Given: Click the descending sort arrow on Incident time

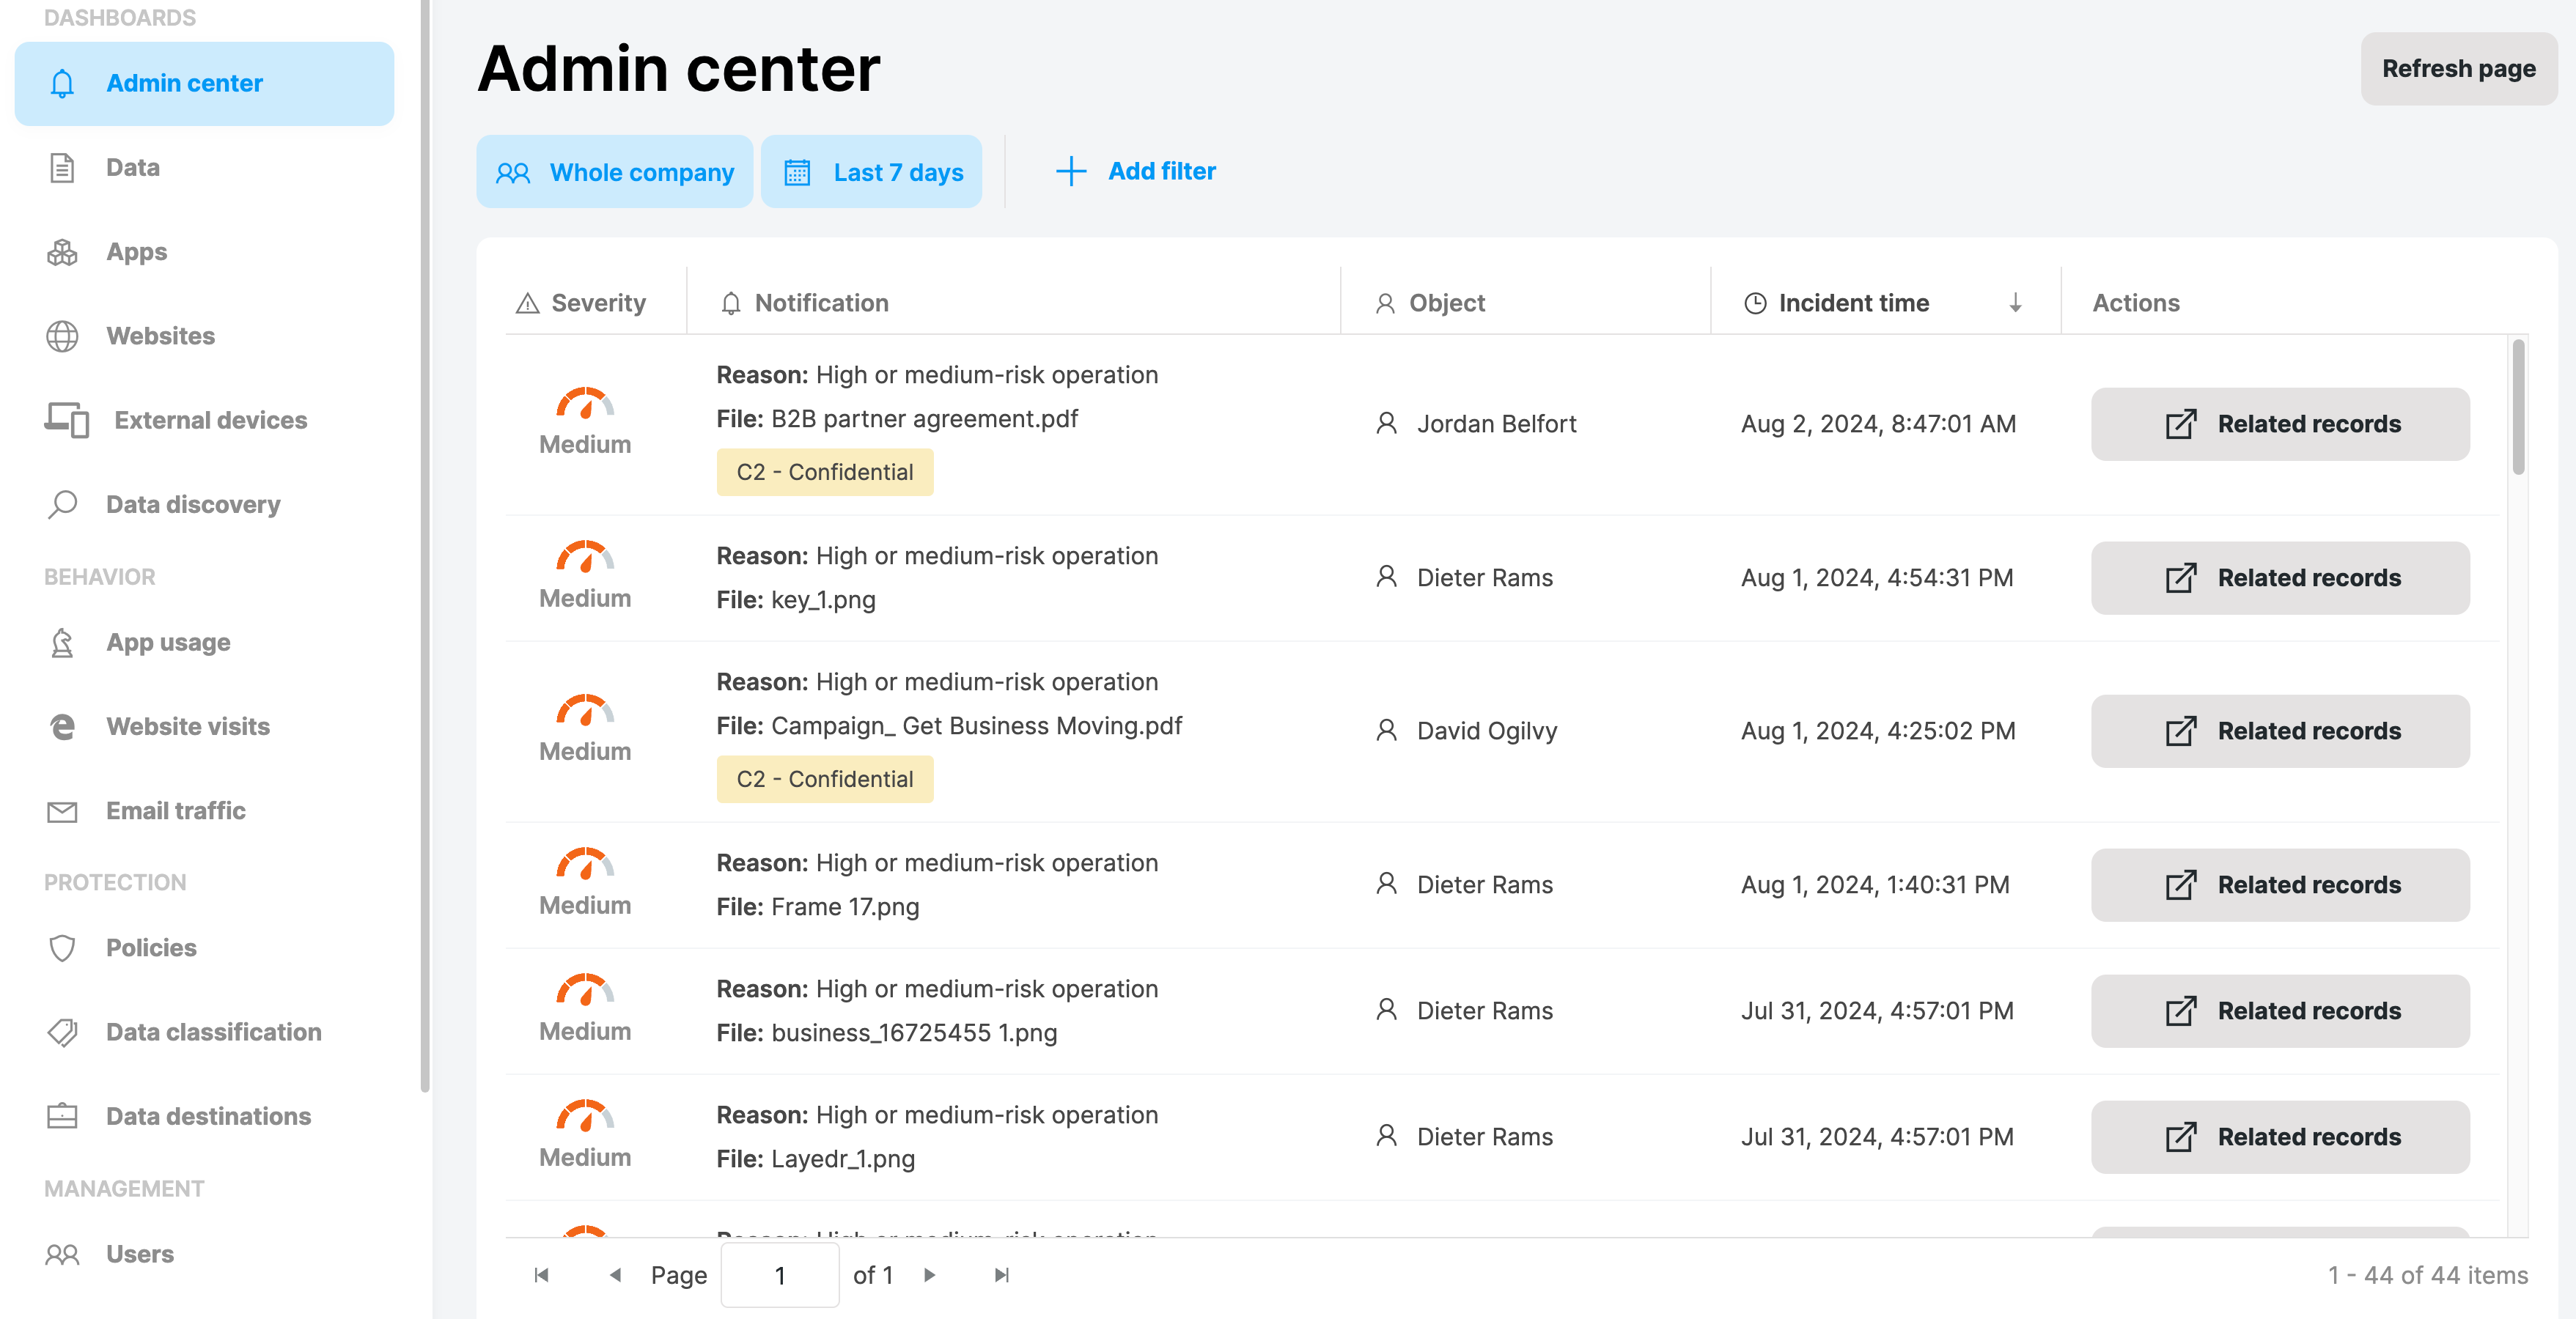Looking at the screenshot, I should [x=2015, y=303].
